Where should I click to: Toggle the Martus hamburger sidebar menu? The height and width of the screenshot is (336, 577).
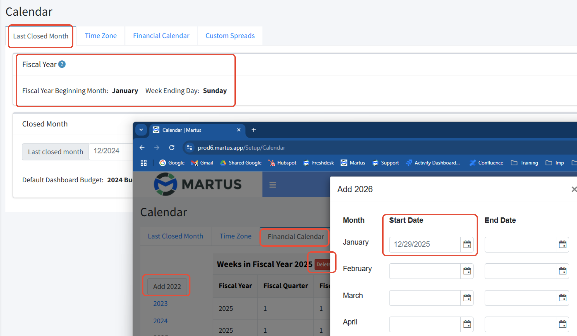pos(273,185)
